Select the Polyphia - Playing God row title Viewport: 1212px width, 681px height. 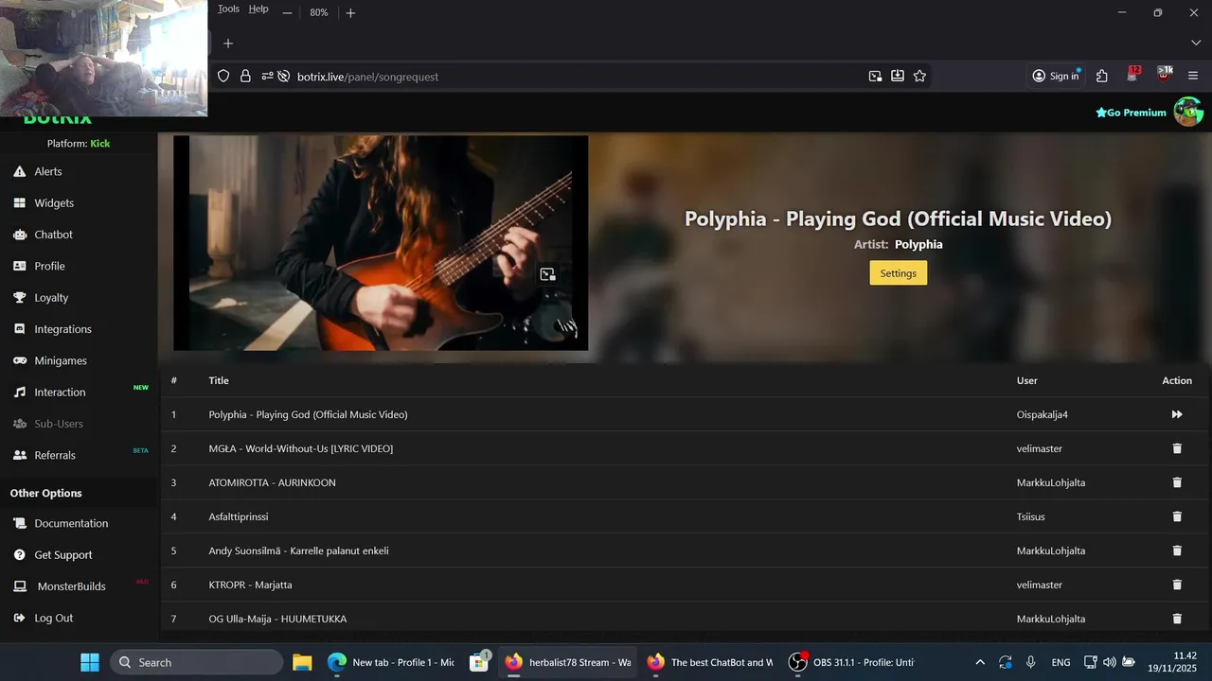(x=309, y=414)
